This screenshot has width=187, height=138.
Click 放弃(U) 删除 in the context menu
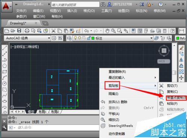[x=129, y=102]
